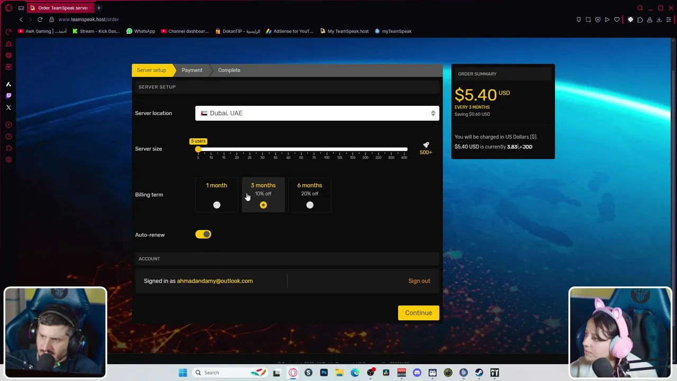Click the ahmadandamy@outlook.com email link
677x381 pixels.
click(x=215, y=281)
